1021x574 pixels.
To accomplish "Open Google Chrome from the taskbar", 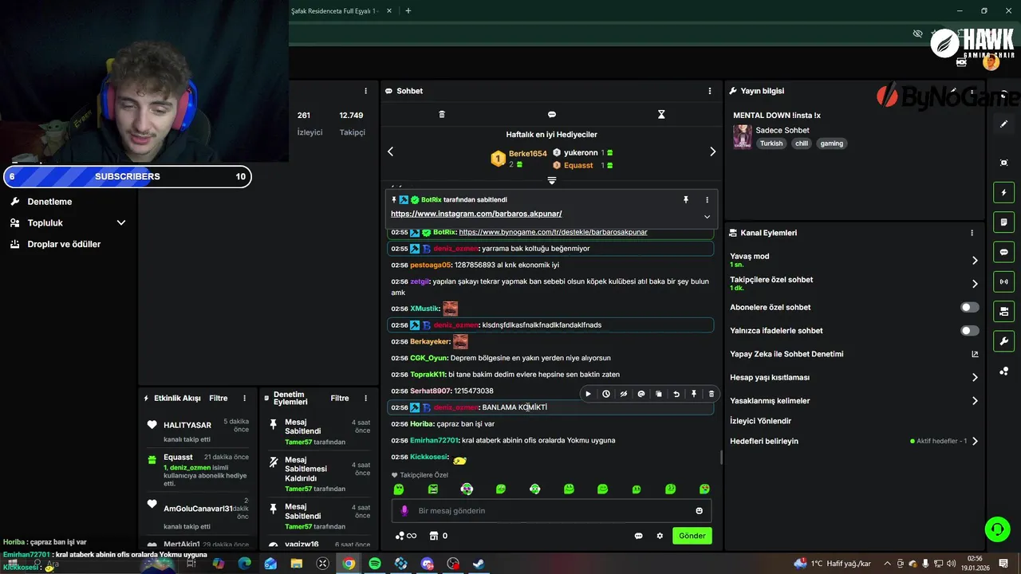I will [x=349, y=564].
